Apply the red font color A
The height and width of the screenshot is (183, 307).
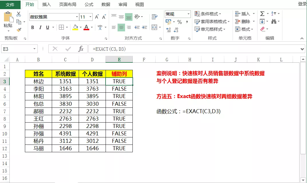(x=86, y=27)
